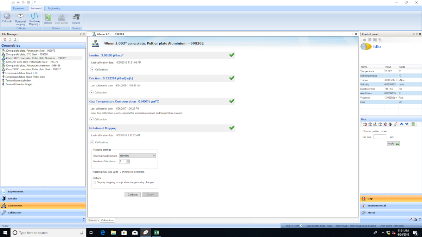The height and width of the screenshot is (237, 422).
Task: Open the Motor control section
Action: (x=391, y=212)
